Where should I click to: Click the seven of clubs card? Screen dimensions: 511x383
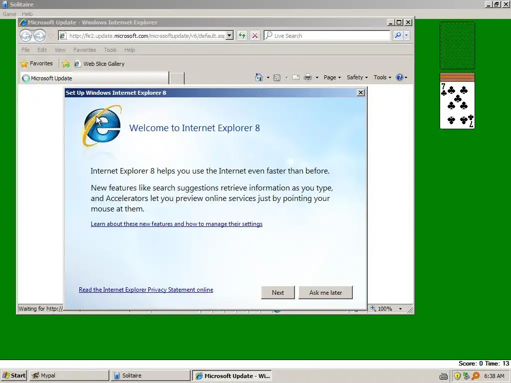click(457, 105)
